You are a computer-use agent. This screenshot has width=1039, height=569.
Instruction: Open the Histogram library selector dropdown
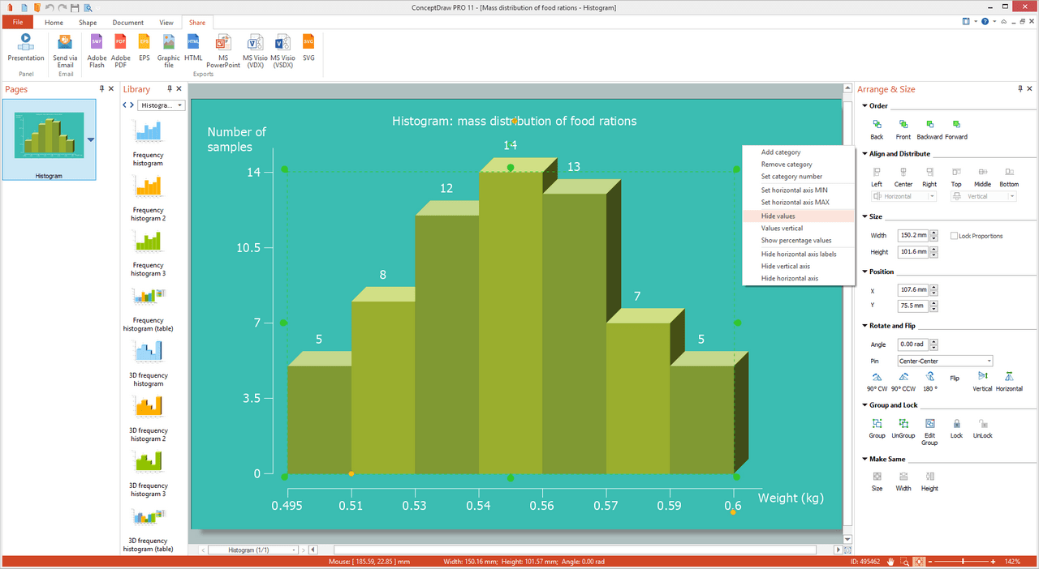[x=162, y=105]
